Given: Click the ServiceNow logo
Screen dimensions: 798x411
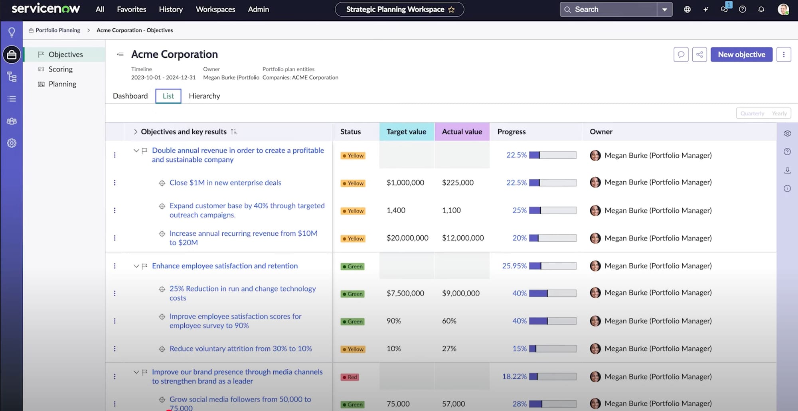Looking at the screenshot, I should pyautogui.click(x=45, y=9).
